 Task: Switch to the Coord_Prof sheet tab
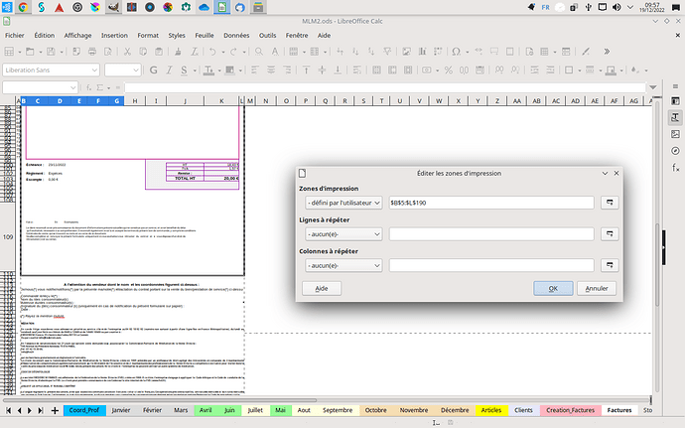[84, 410]
